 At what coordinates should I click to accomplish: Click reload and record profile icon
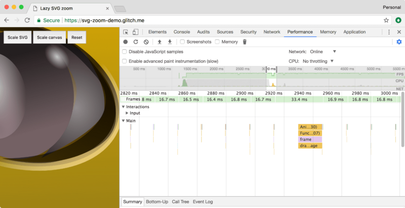136,42
